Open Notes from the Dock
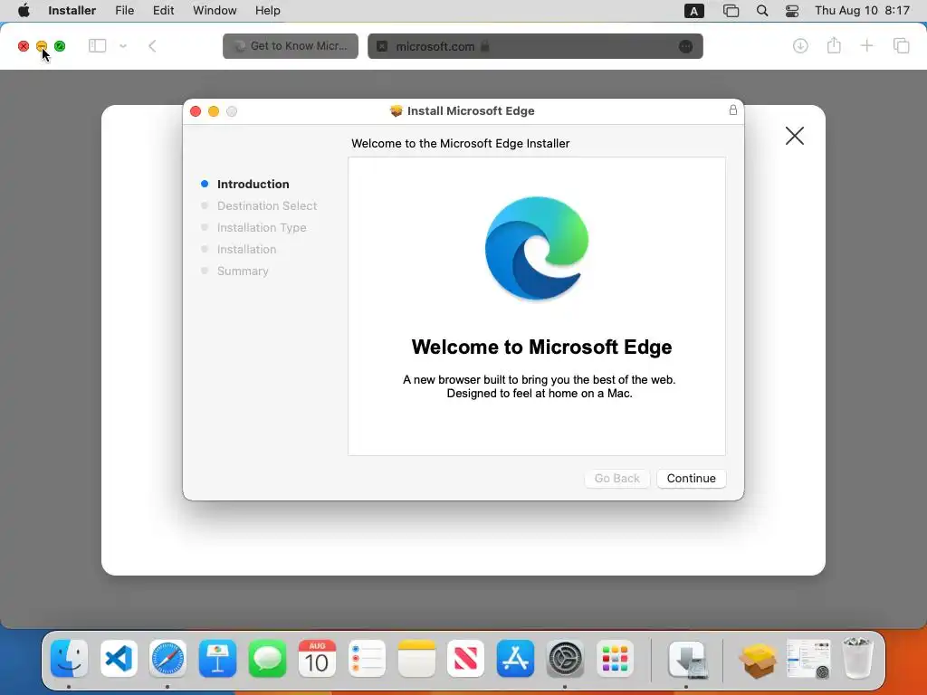The image size is (927, 695). click(x=416, y=659)
